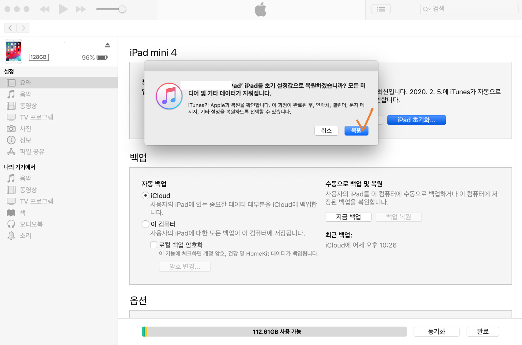522x345 pixels.
Task: Click the iPad 초기화... button
Action: click(416, 120)
